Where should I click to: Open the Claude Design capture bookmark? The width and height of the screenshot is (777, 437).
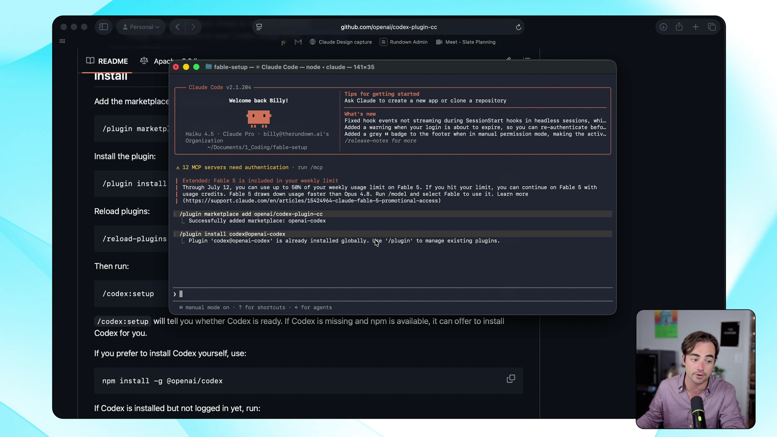click(341, 42)
